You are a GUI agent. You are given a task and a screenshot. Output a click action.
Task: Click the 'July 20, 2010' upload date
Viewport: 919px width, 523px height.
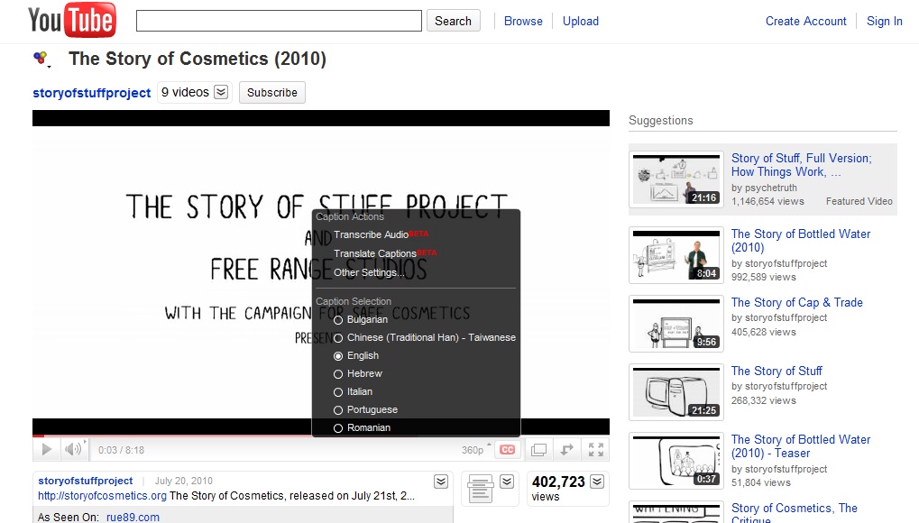tap(183, 481)
